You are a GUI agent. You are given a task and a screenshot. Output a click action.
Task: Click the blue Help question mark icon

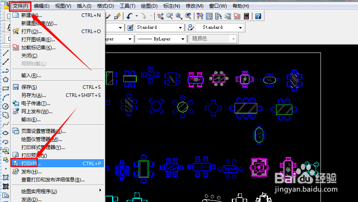pos(258,16)
